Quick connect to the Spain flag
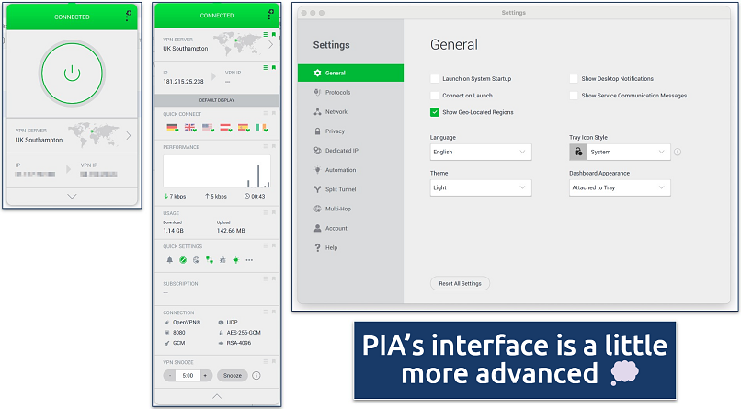 (244, 128)
